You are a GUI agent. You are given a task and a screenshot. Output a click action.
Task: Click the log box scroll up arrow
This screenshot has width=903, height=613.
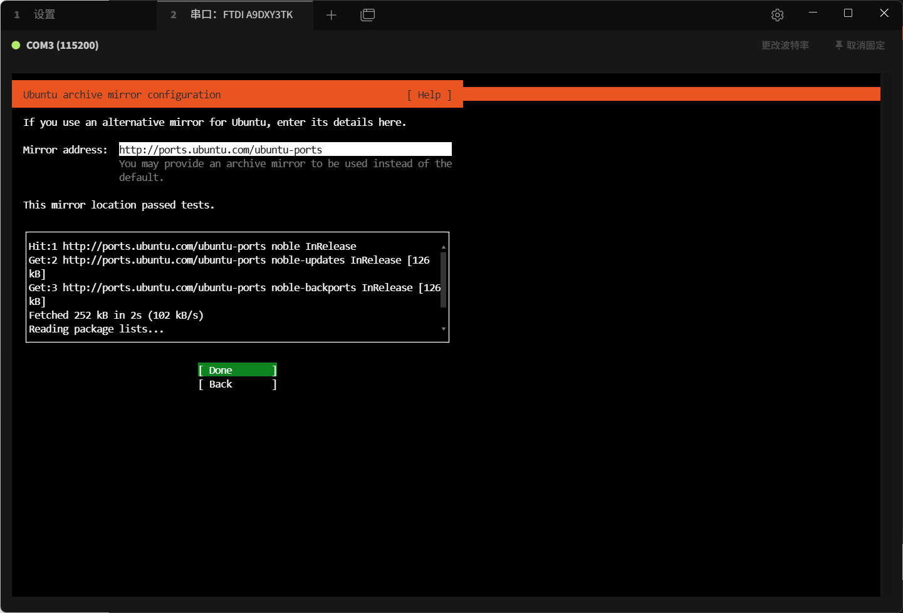[443, 247]
